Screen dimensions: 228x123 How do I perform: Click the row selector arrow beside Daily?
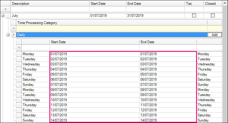[x=13, y=35]
